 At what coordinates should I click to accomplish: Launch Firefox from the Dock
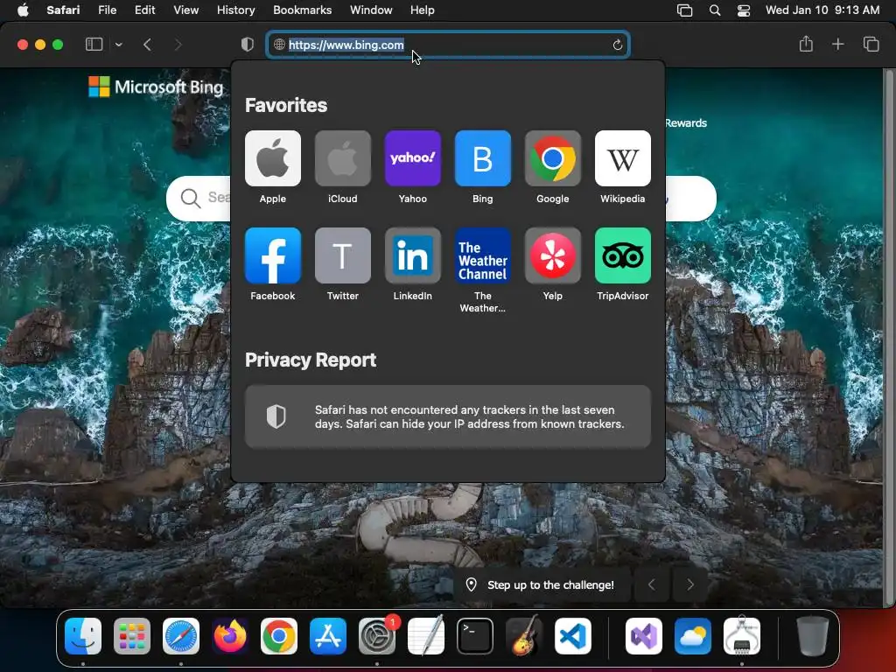tap(230, 636)
